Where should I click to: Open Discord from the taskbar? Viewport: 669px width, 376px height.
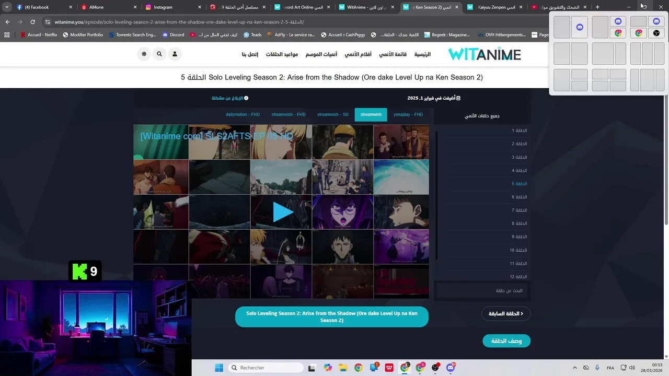click(x=451, y=368)
